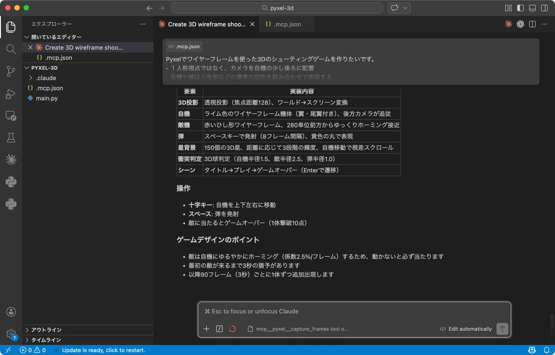Open the Accounts icon in activity bar
The height and width of the screenshot is (355, 555).
[11, 312]
